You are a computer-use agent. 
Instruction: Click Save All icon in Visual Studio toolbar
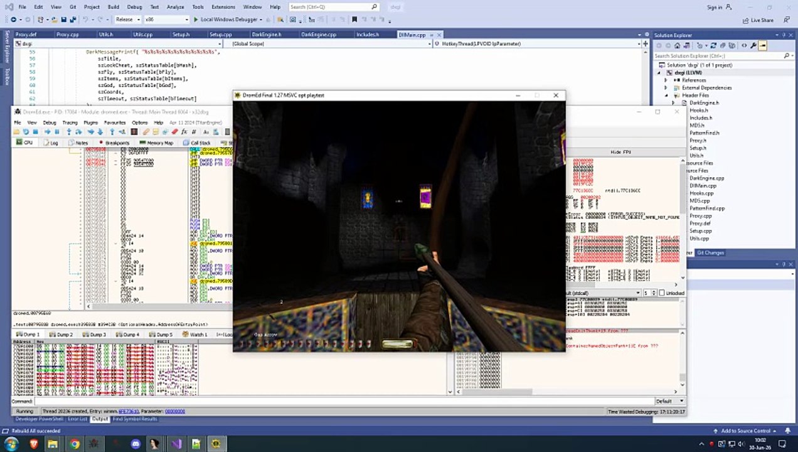tap(73, 19)
